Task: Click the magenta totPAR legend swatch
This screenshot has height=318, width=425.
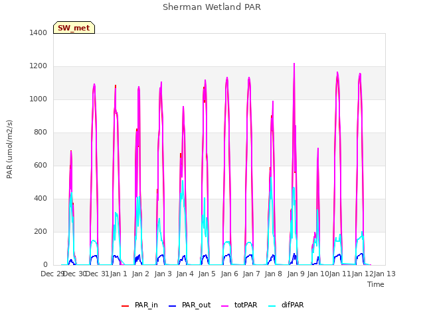Action: coord(225,306)
